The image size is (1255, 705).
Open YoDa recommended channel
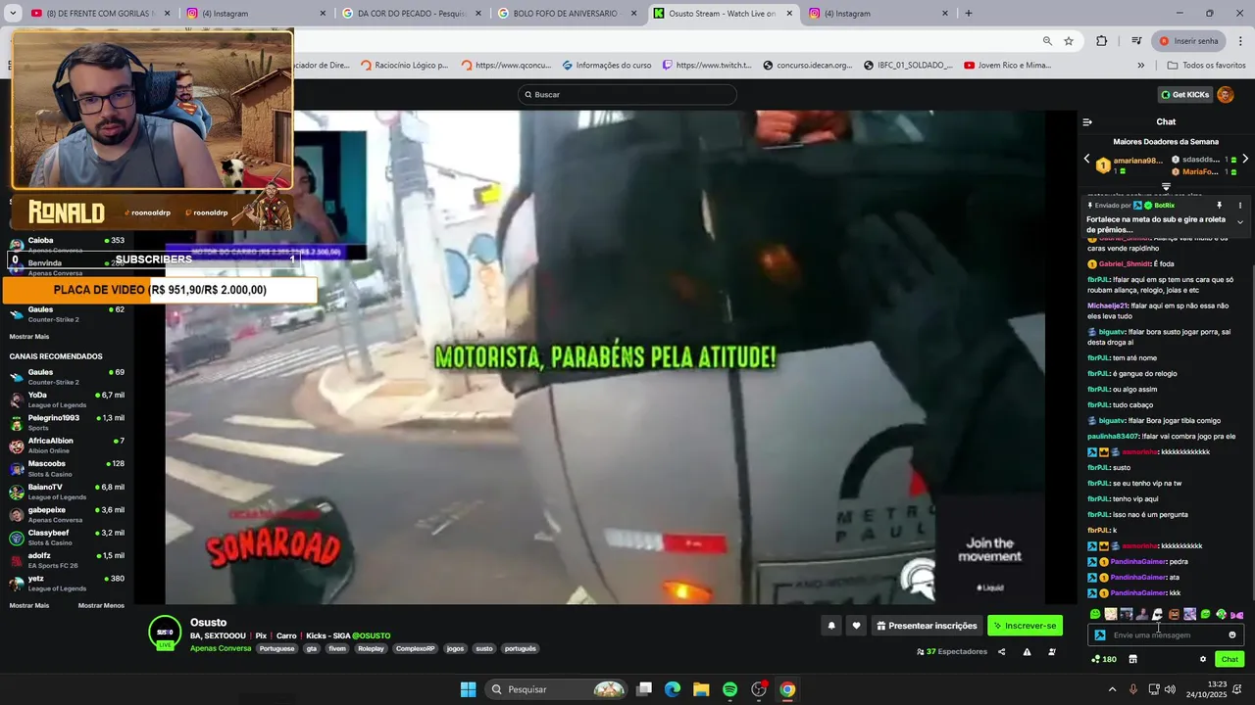coord(67,399)
